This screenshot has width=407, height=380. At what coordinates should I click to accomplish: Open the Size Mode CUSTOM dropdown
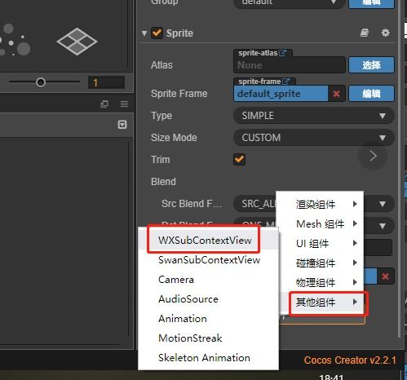(314, 138)
